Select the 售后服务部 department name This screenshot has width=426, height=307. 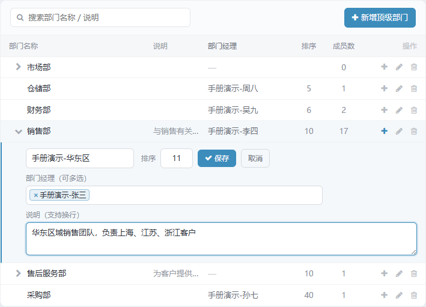[47, 273]
